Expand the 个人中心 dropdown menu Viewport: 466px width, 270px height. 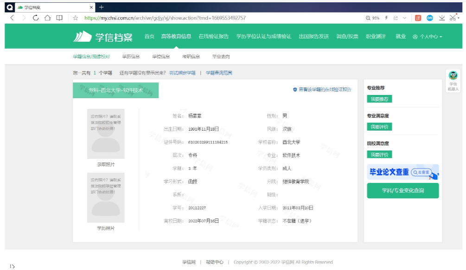[x=428, y=37]
